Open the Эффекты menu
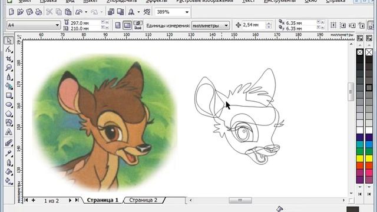Viewport: 377px width, 212px height. click(157, 1)
